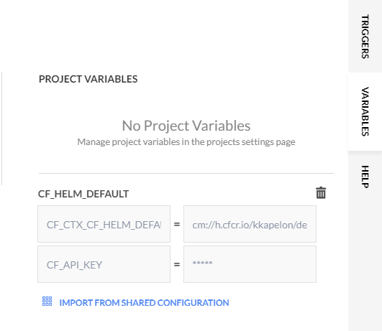The height and width of the screenshot is (331, 382).
Task: Click the grid icon beside Import link
Action: 47,301
